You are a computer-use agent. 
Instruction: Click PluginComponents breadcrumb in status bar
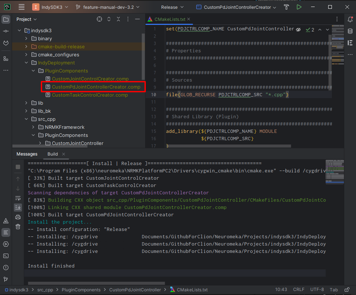coord(81,290)
